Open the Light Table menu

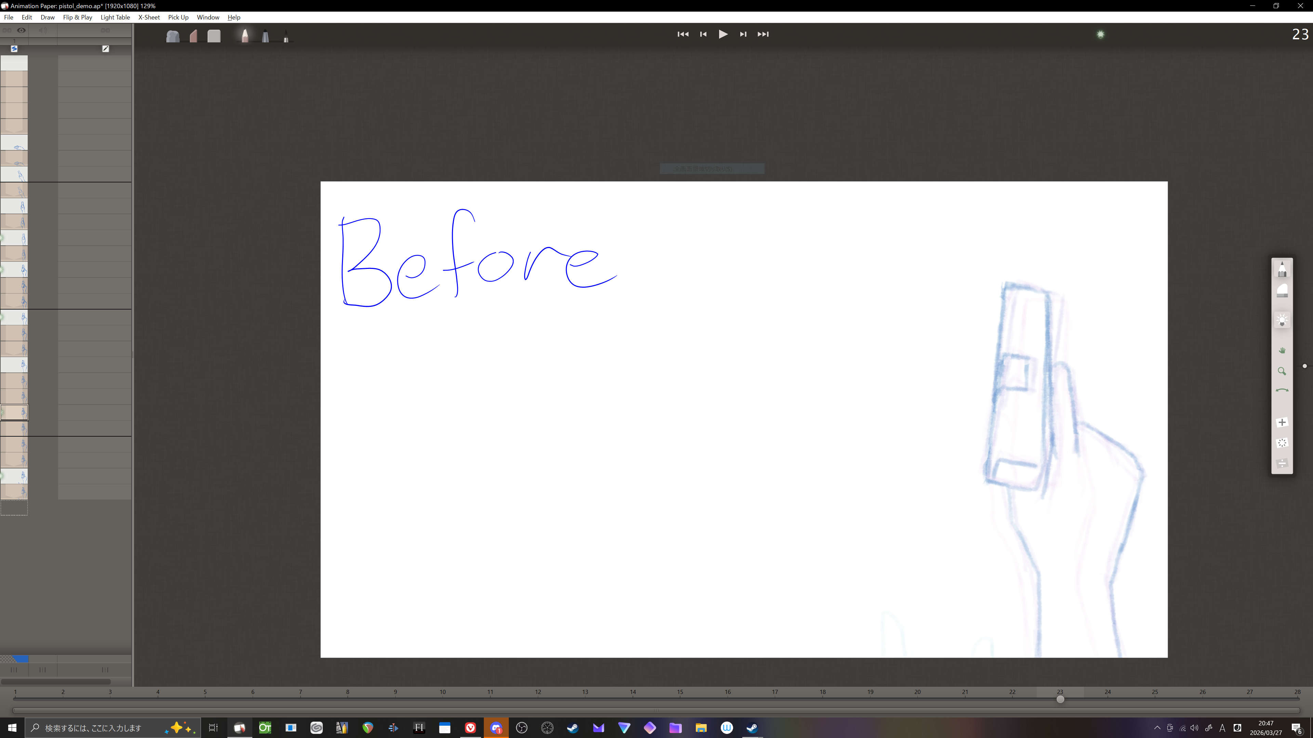[x=115, y=17]
